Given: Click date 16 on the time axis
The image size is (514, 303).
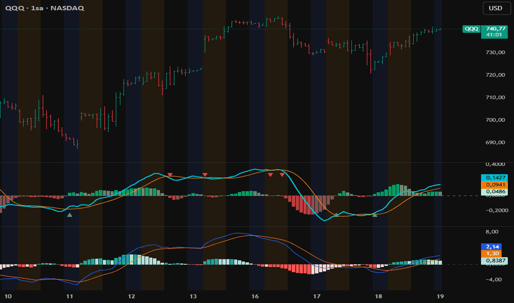Looking at the screenshot, I should tap(255, 296).
